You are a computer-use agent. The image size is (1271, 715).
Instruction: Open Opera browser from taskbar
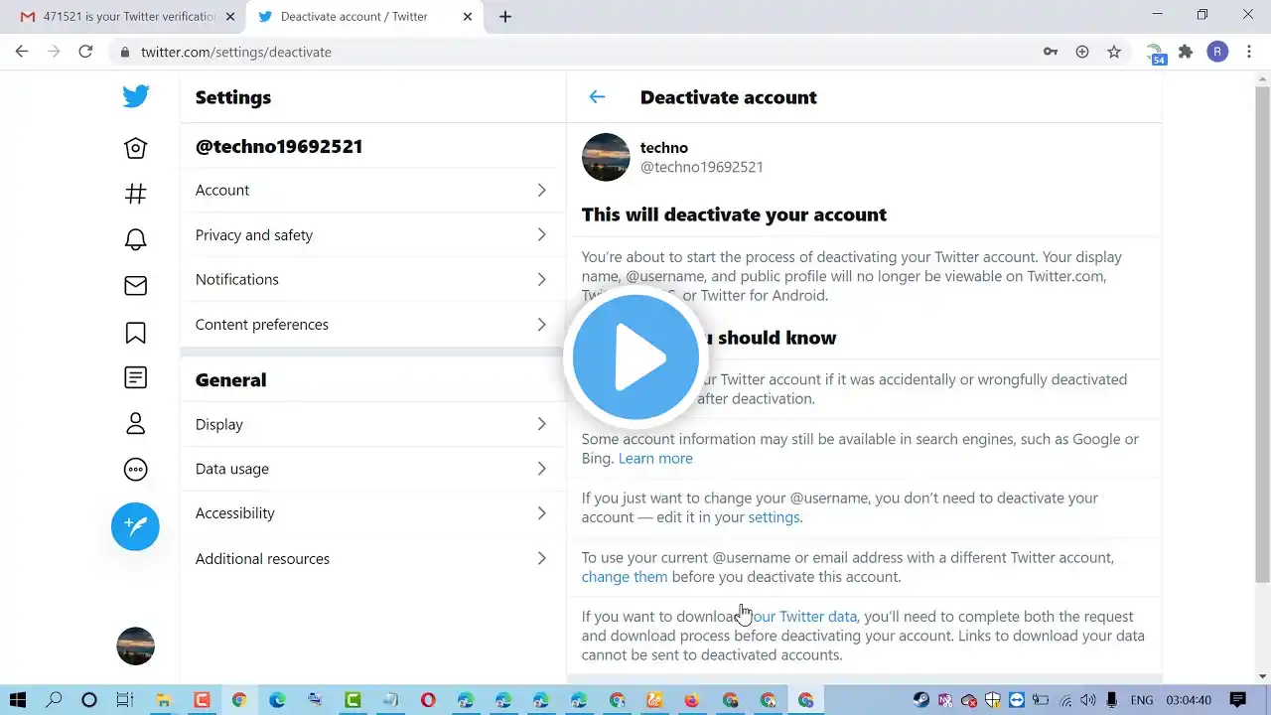point(428,700)
